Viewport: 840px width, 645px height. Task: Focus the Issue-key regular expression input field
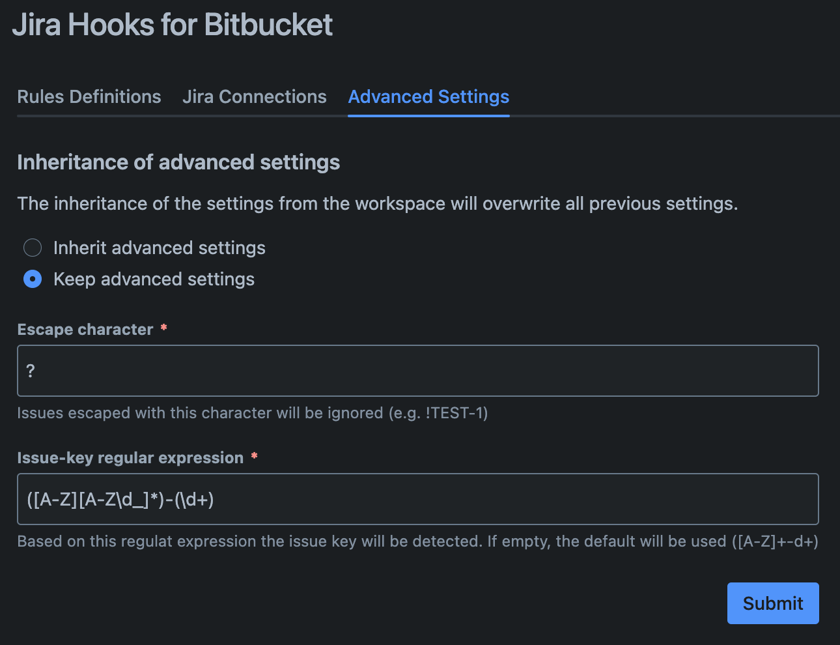click(x=417, y=499)
